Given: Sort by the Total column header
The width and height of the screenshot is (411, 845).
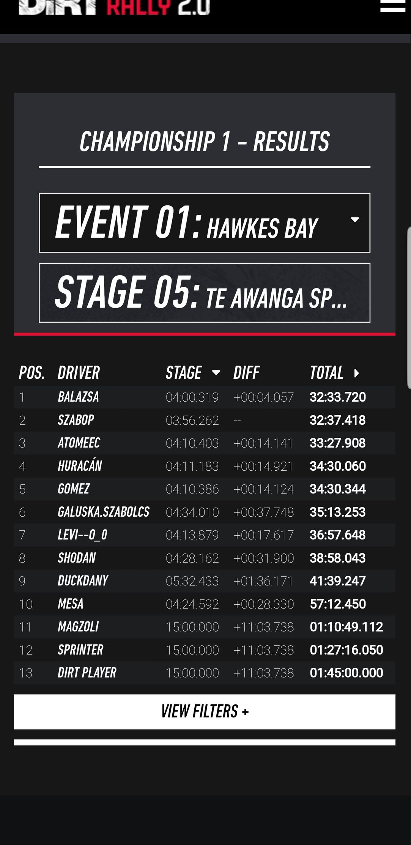Looking at the screenshot, I should pyautogui.click(x=327, y=373).
